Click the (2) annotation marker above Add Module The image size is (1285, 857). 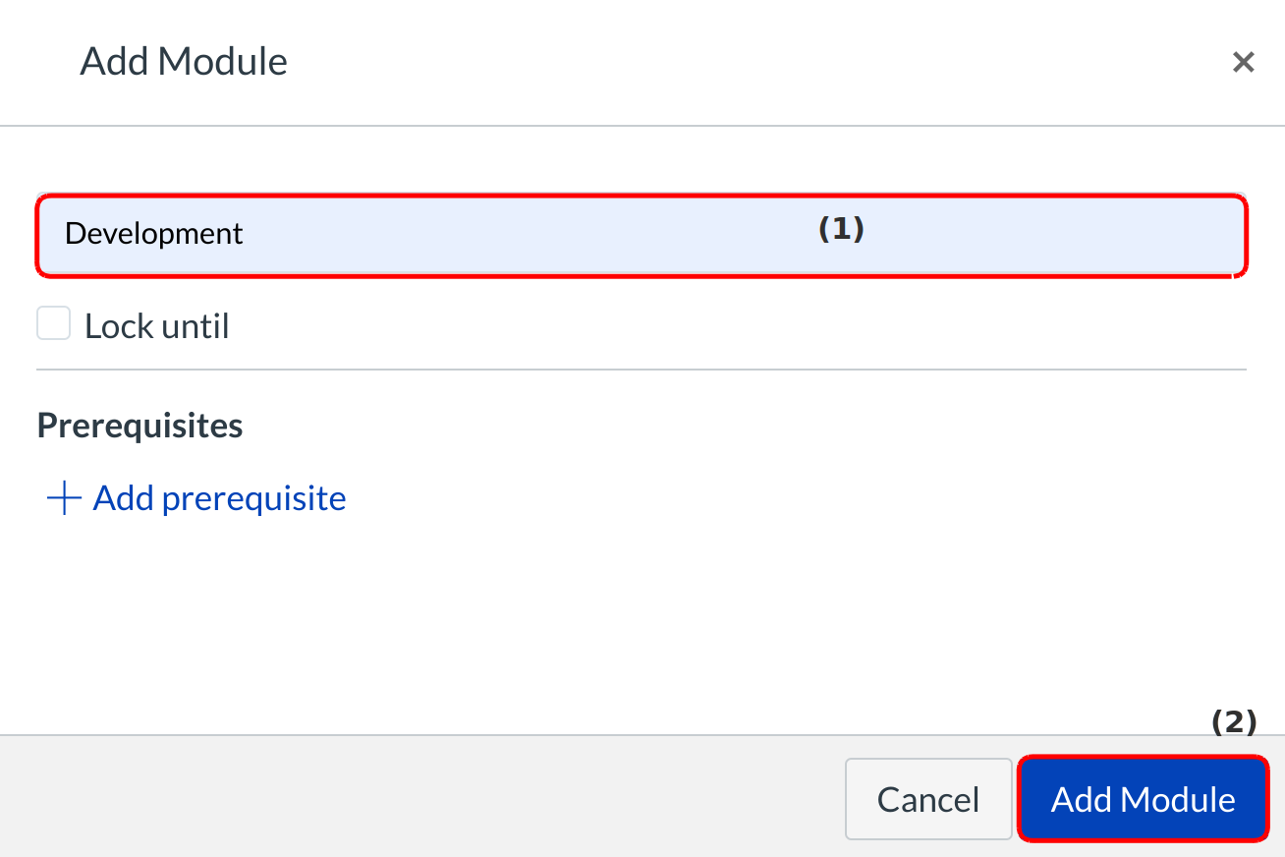pyautogui.click(x=1234, y=723)
